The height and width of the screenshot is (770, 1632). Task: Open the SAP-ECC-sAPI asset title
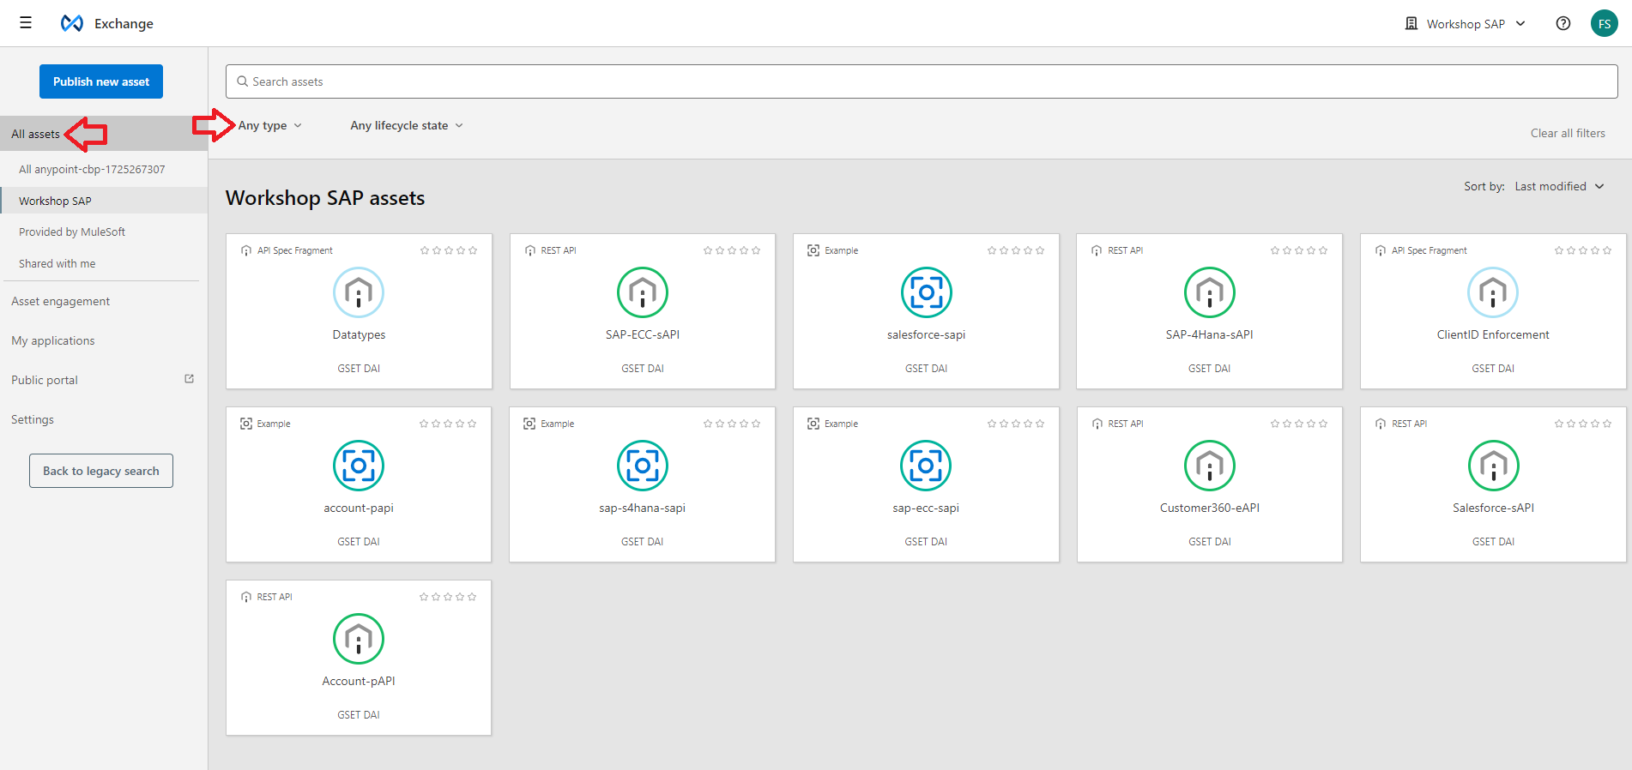point(643,334)
